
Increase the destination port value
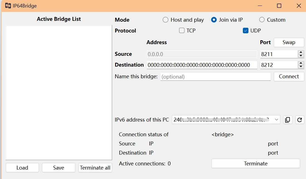[x=301, y=63]
